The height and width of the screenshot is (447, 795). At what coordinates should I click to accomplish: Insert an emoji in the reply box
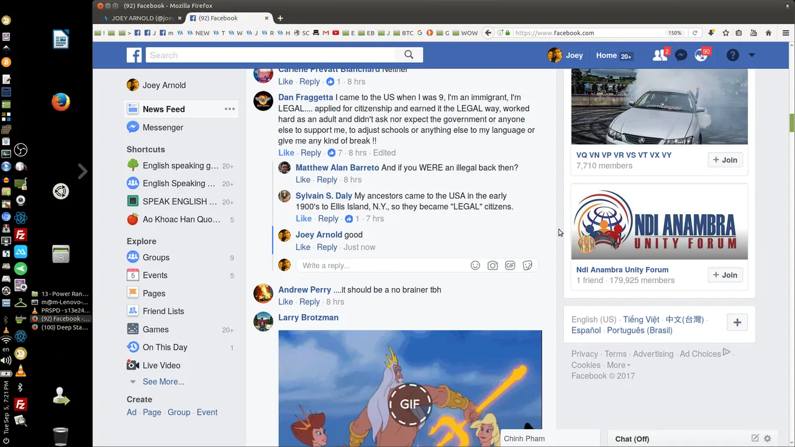point(475,265)
